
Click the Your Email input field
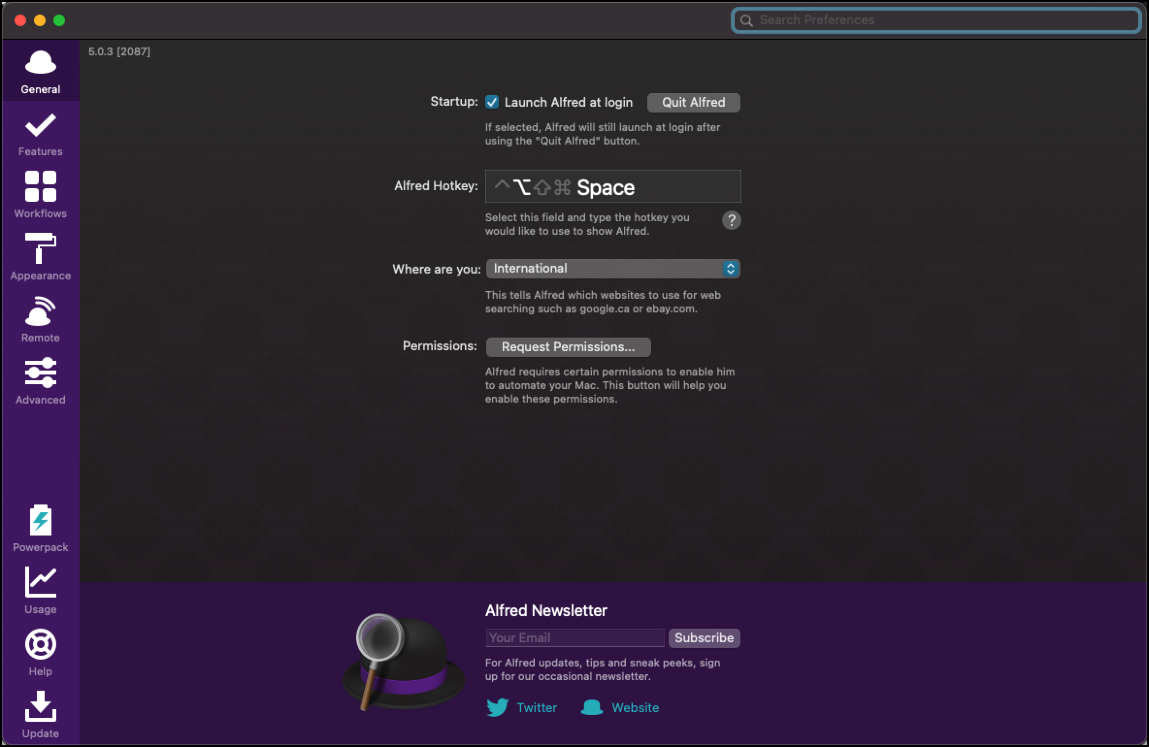575,638
